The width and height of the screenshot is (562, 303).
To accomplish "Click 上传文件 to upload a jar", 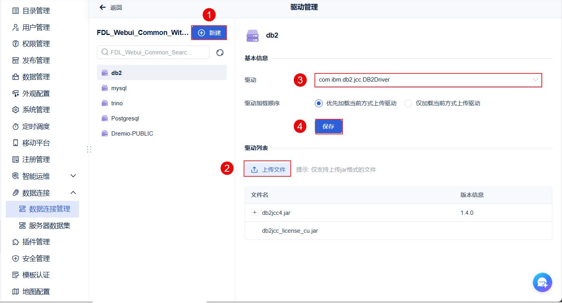I will pyautogui.click(x=267, y=169).
